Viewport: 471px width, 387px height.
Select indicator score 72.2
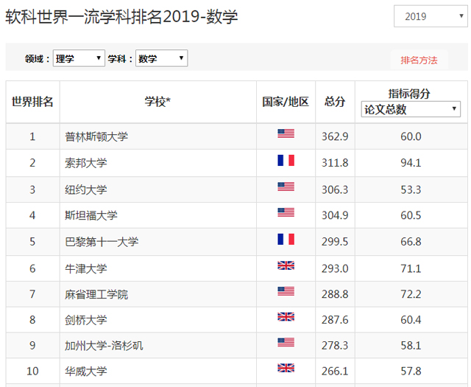click(411, 294)
